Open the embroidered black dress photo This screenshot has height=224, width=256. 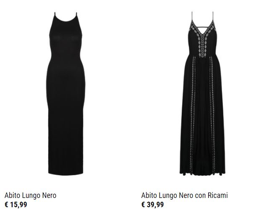click(202, 93)
